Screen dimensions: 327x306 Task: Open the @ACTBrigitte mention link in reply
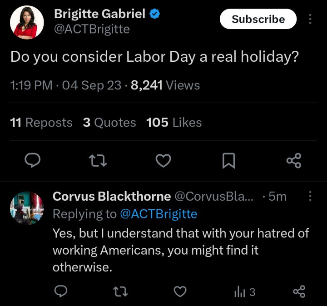pos(159,214)
